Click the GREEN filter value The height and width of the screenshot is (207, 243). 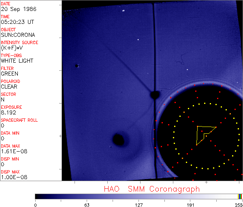[x=9, y=74]
